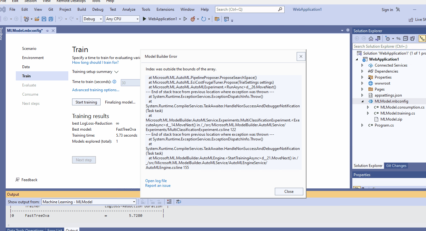Click Sign in link
This screenshot has height=231, width=426.
click(387, 10)
